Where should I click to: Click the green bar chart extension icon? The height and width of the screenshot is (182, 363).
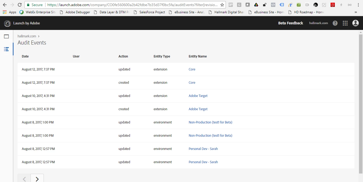299,5
